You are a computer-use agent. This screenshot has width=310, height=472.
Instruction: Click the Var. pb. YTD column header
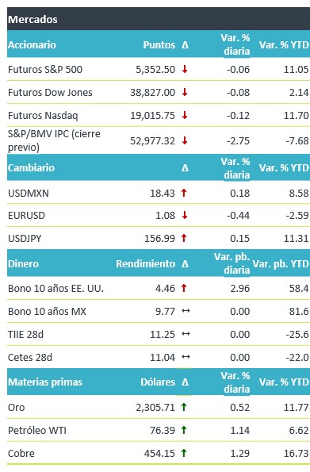point(281,263)
